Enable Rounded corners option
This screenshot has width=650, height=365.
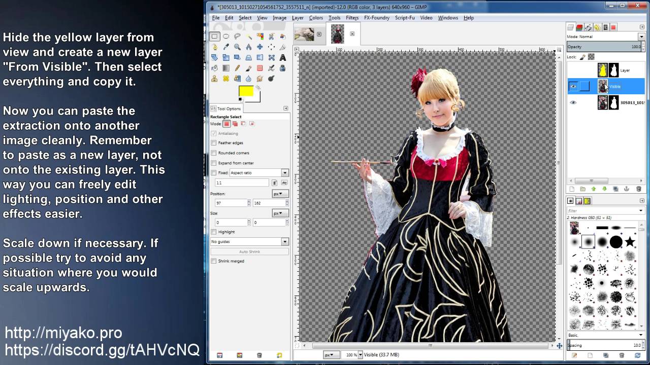pos(214,153)
